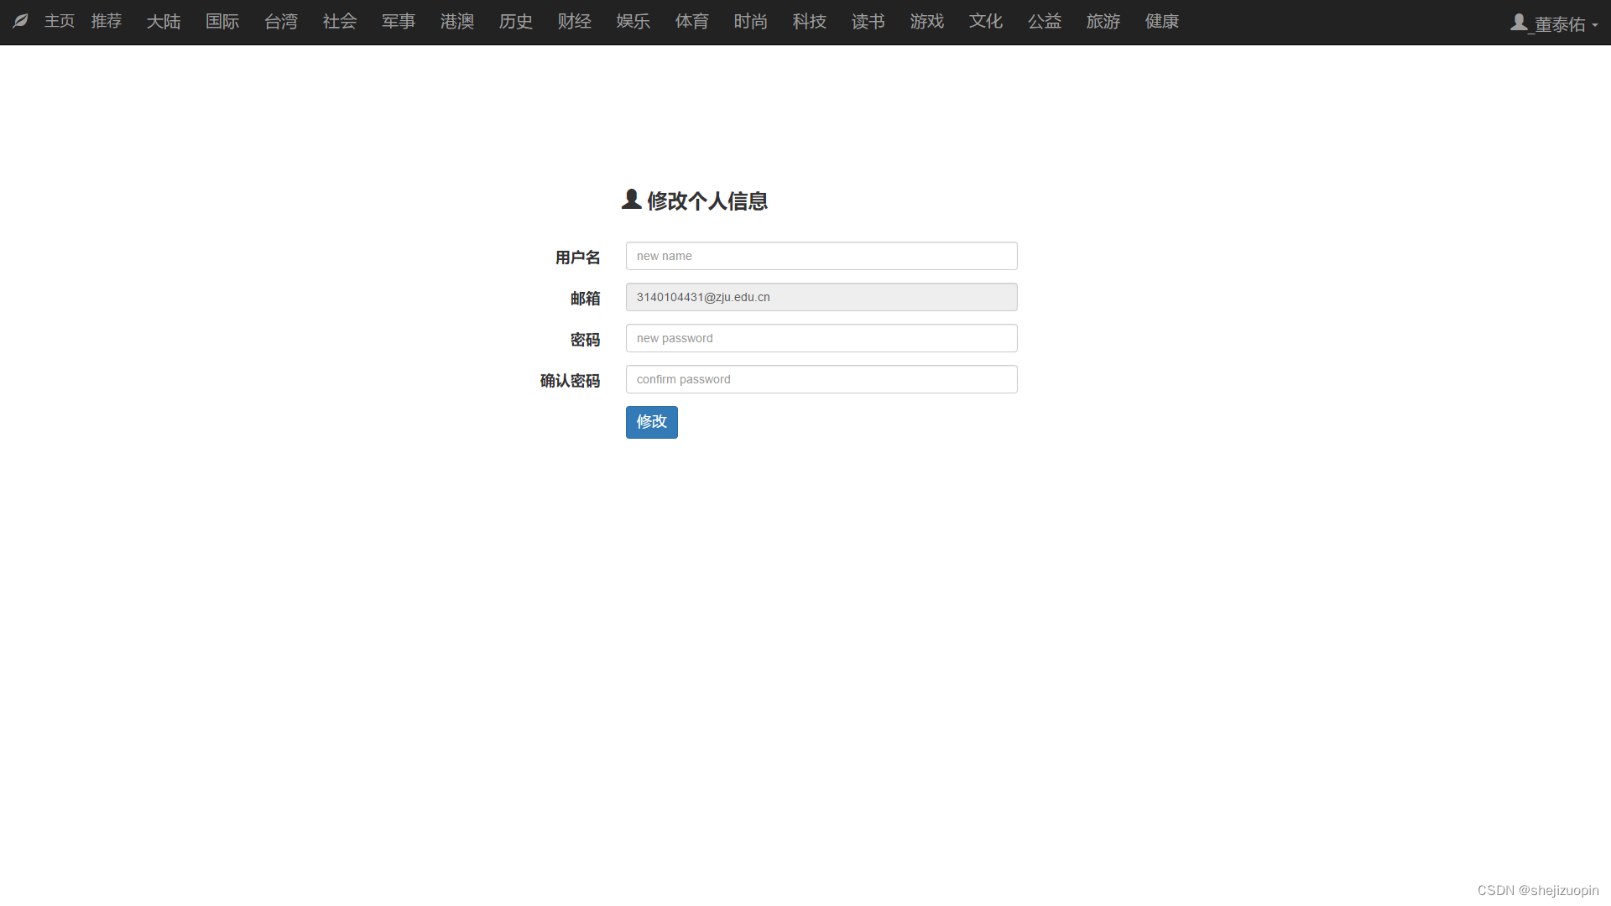The image size is (1611, 906).
Task: Go to 主页 home page
Action: [x=60, y=21]
